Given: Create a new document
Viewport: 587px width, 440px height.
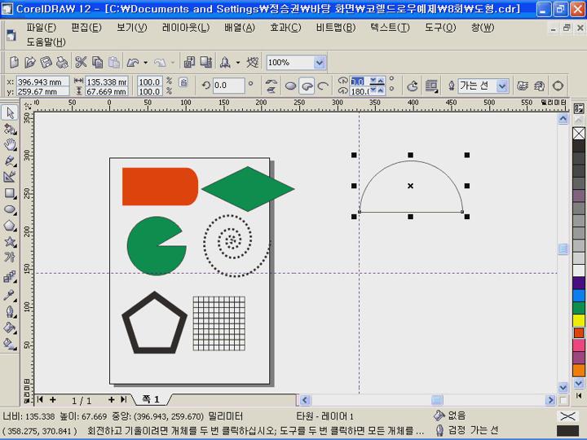Looking at the screenshot, I should click(x=14, y=62).
